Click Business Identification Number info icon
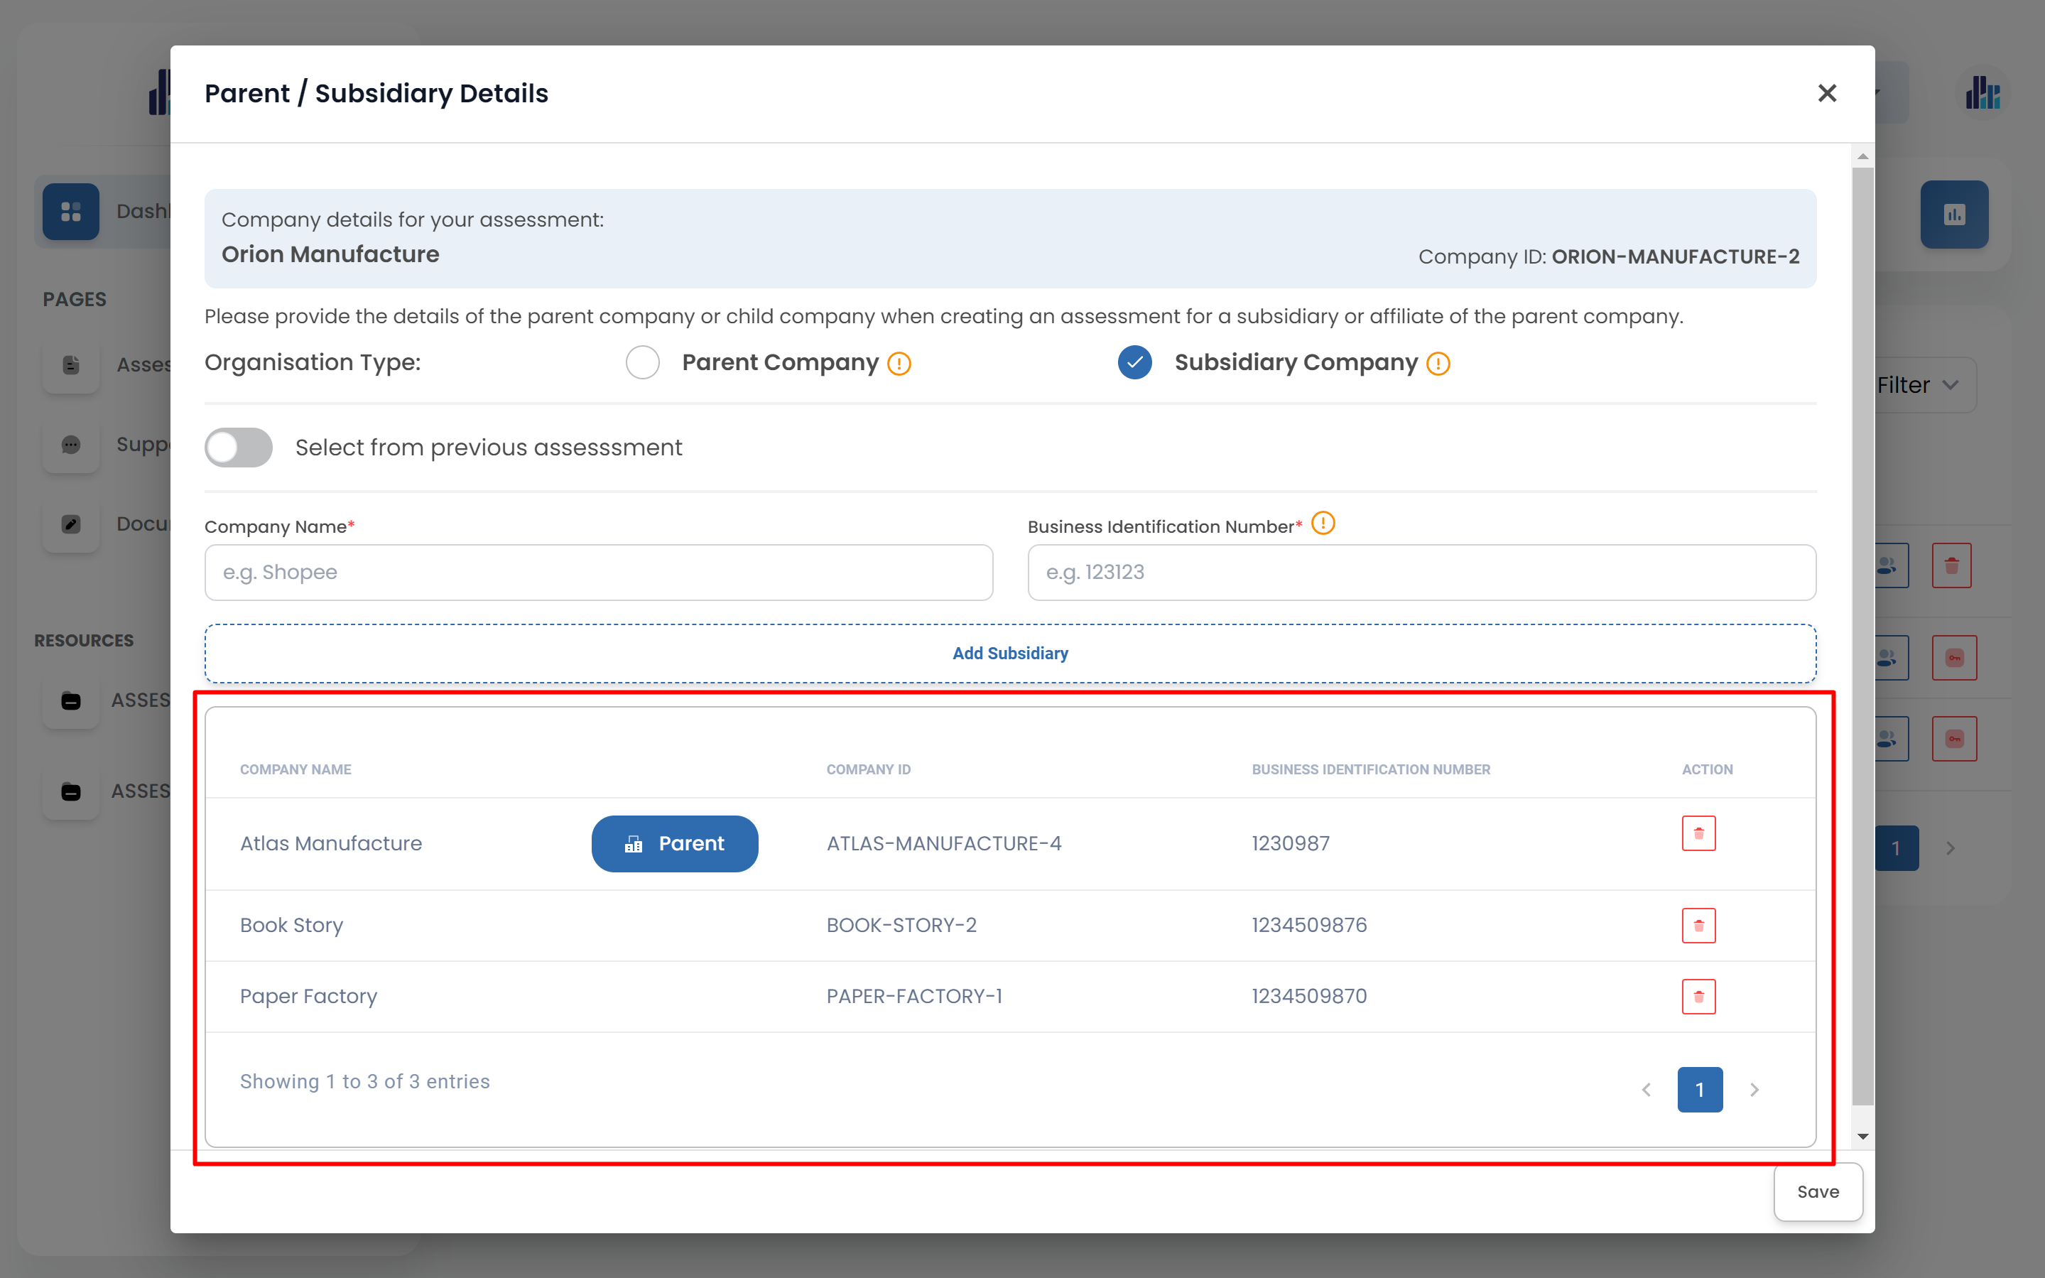The height and width of the screenshot is (1278, 2045). [1323, 524]
